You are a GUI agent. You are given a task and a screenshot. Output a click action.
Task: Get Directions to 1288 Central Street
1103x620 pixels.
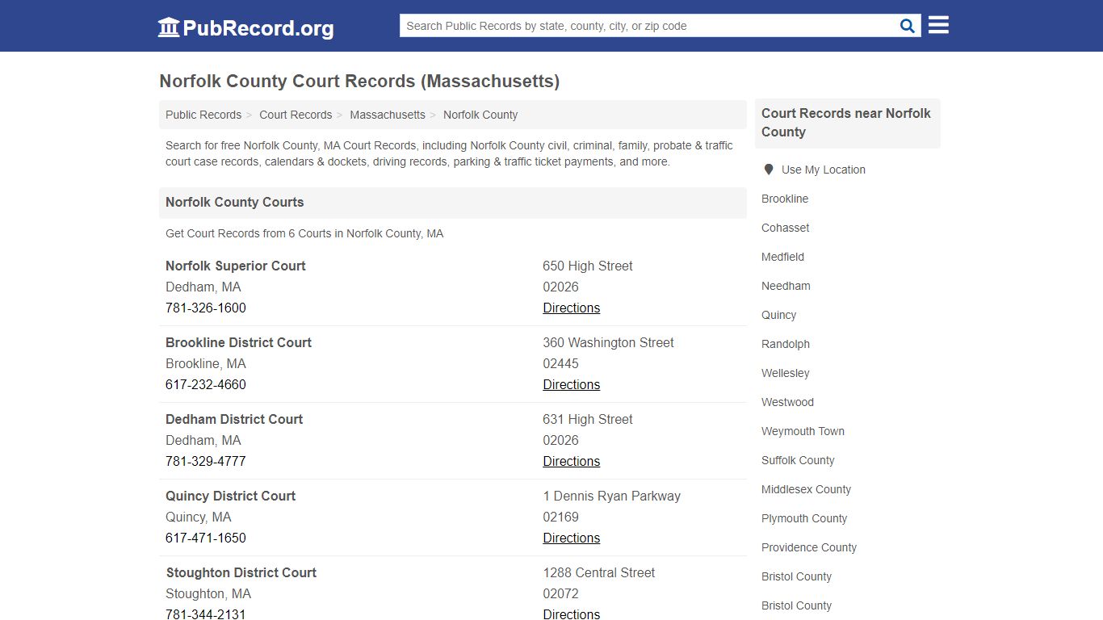(x=572, y=614)
